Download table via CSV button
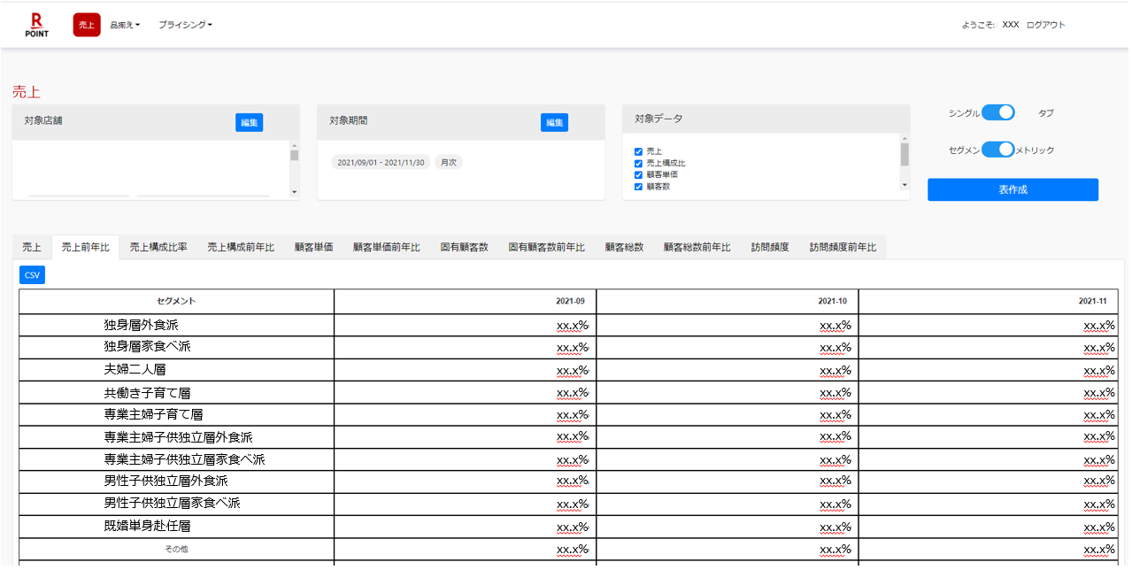This screenshot has width=1132, height=570. click(x=33, y=275)
